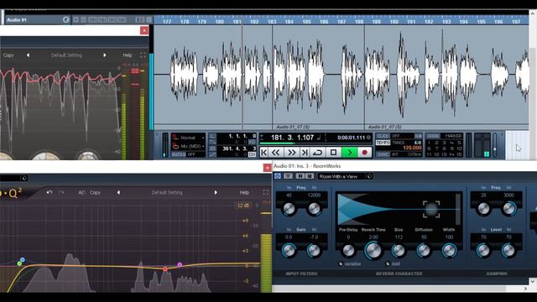Select next preset in Pro-Q 2
Screen dimensions: 537x302
point(216,192)
